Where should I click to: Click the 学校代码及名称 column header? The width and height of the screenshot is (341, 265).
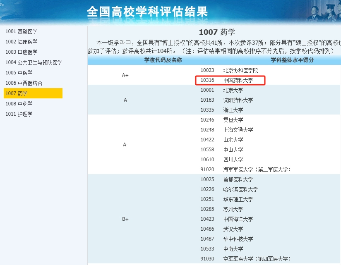pos(163,60)
